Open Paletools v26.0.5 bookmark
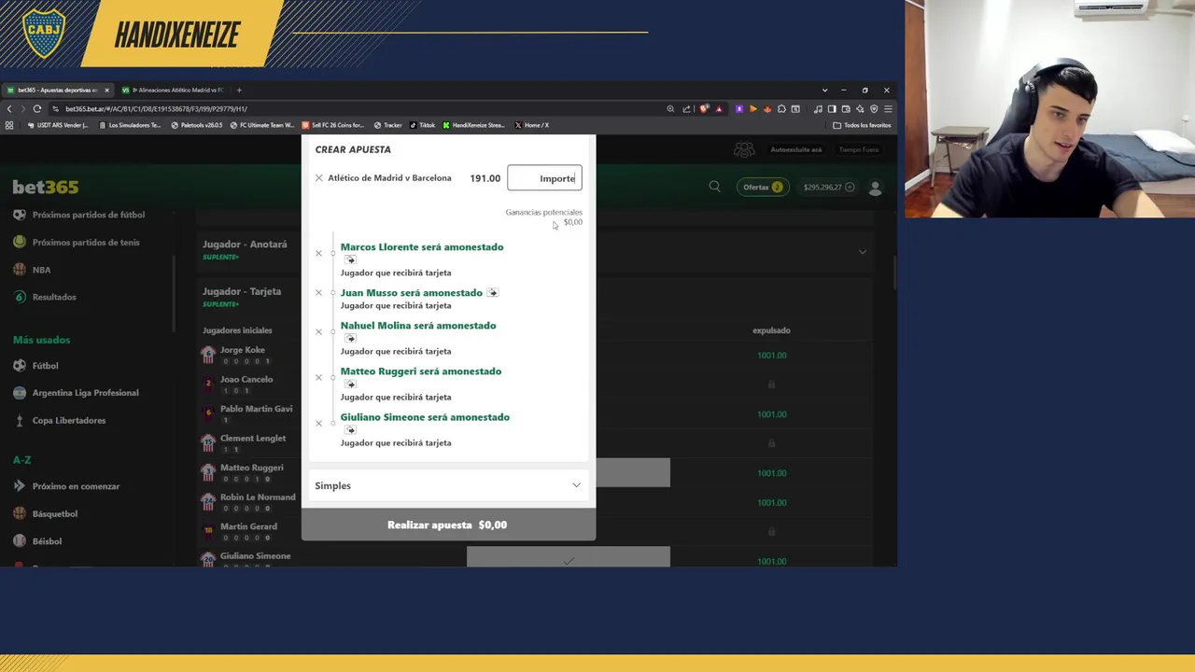 pos(197,125)
